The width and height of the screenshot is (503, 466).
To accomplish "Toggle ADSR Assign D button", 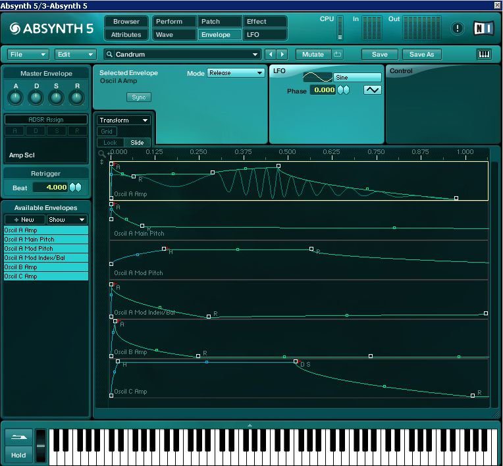I will coord(36,130).
